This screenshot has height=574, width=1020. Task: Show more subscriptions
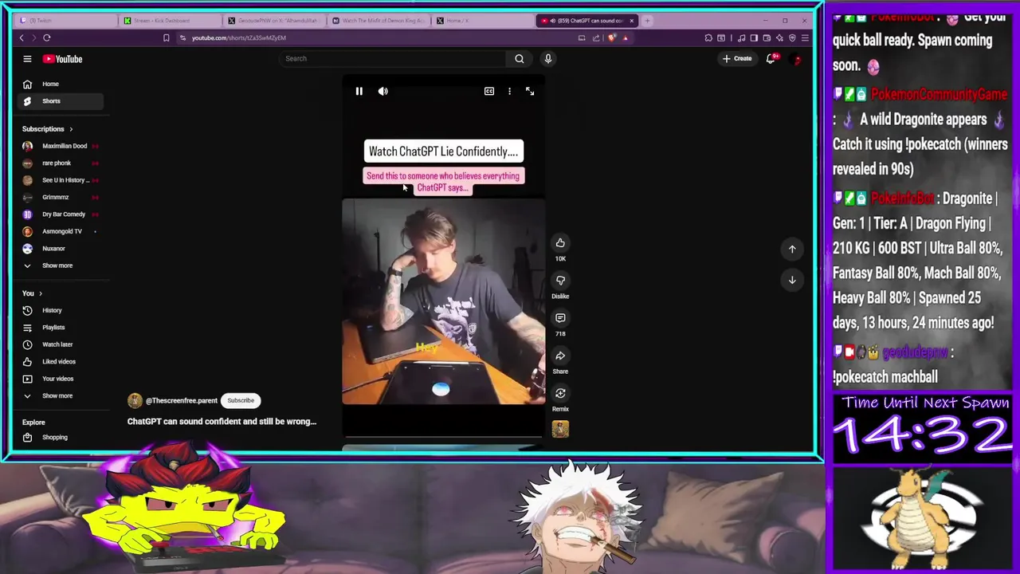[59, 265]
